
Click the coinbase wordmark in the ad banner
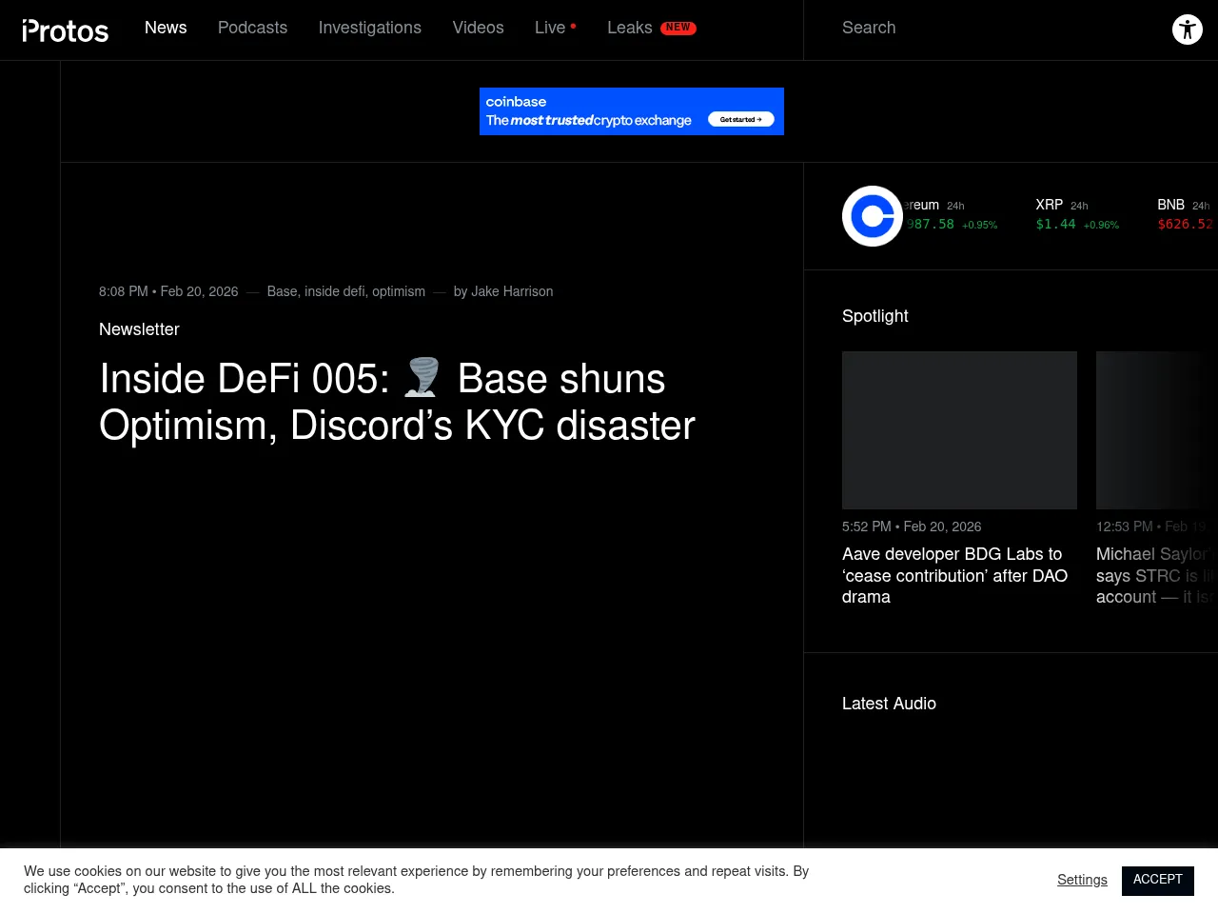tap(516, 102)
